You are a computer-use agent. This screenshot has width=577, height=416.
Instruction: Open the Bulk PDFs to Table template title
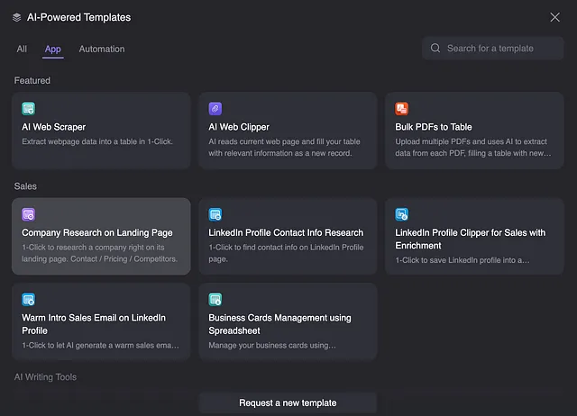click(x=434, y=127)
